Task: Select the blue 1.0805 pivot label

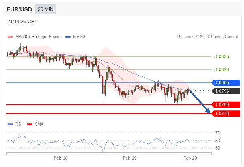Action: coord(226,82)
